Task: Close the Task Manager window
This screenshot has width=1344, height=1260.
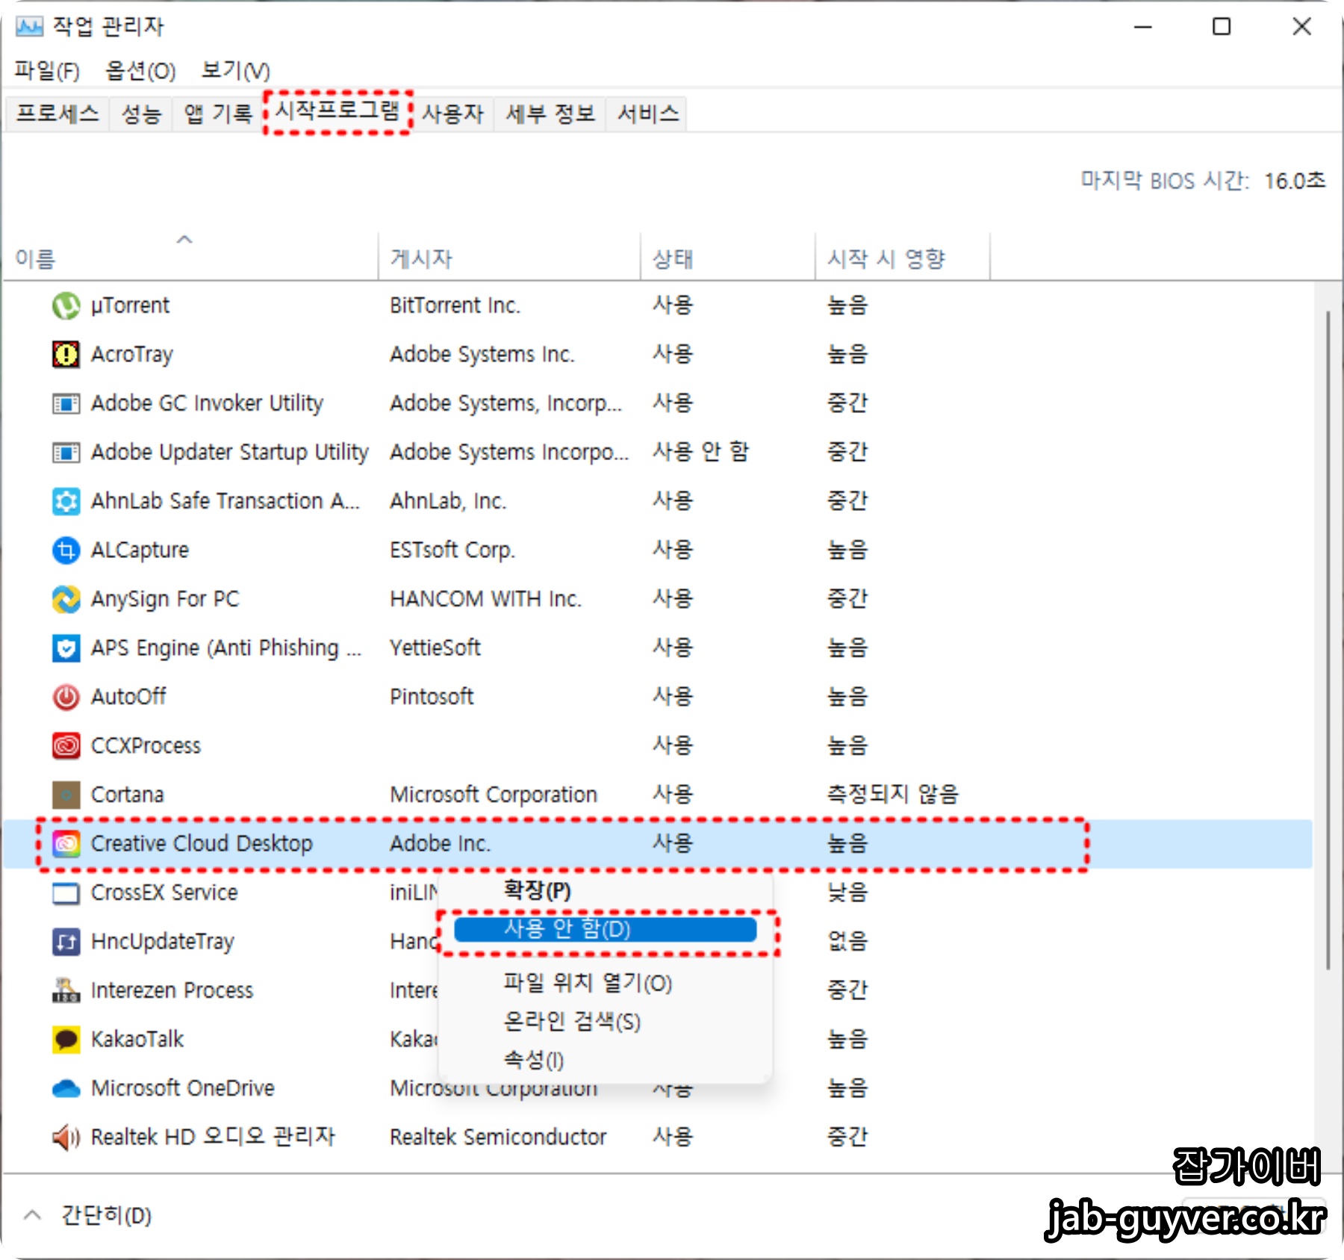Action: pos(1301,27)
